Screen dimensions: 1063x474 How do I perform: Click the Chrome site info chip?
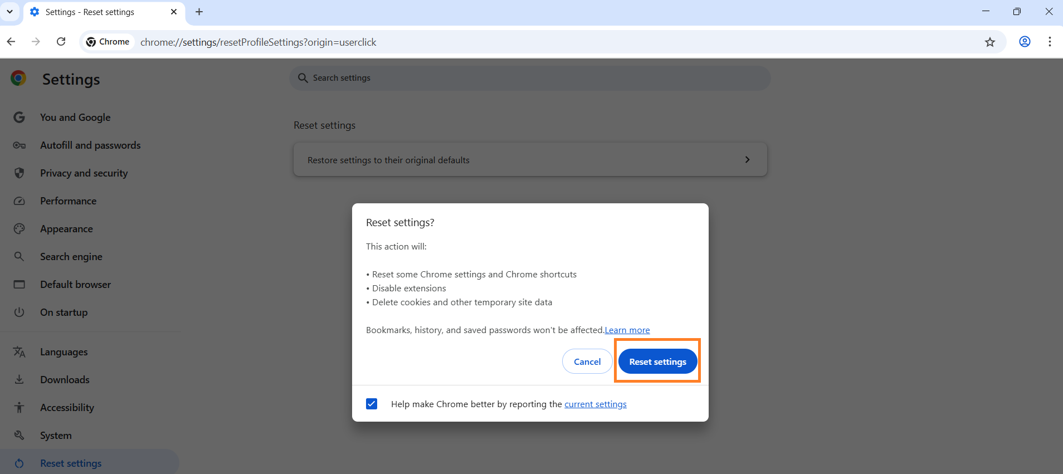click(108, 42)
